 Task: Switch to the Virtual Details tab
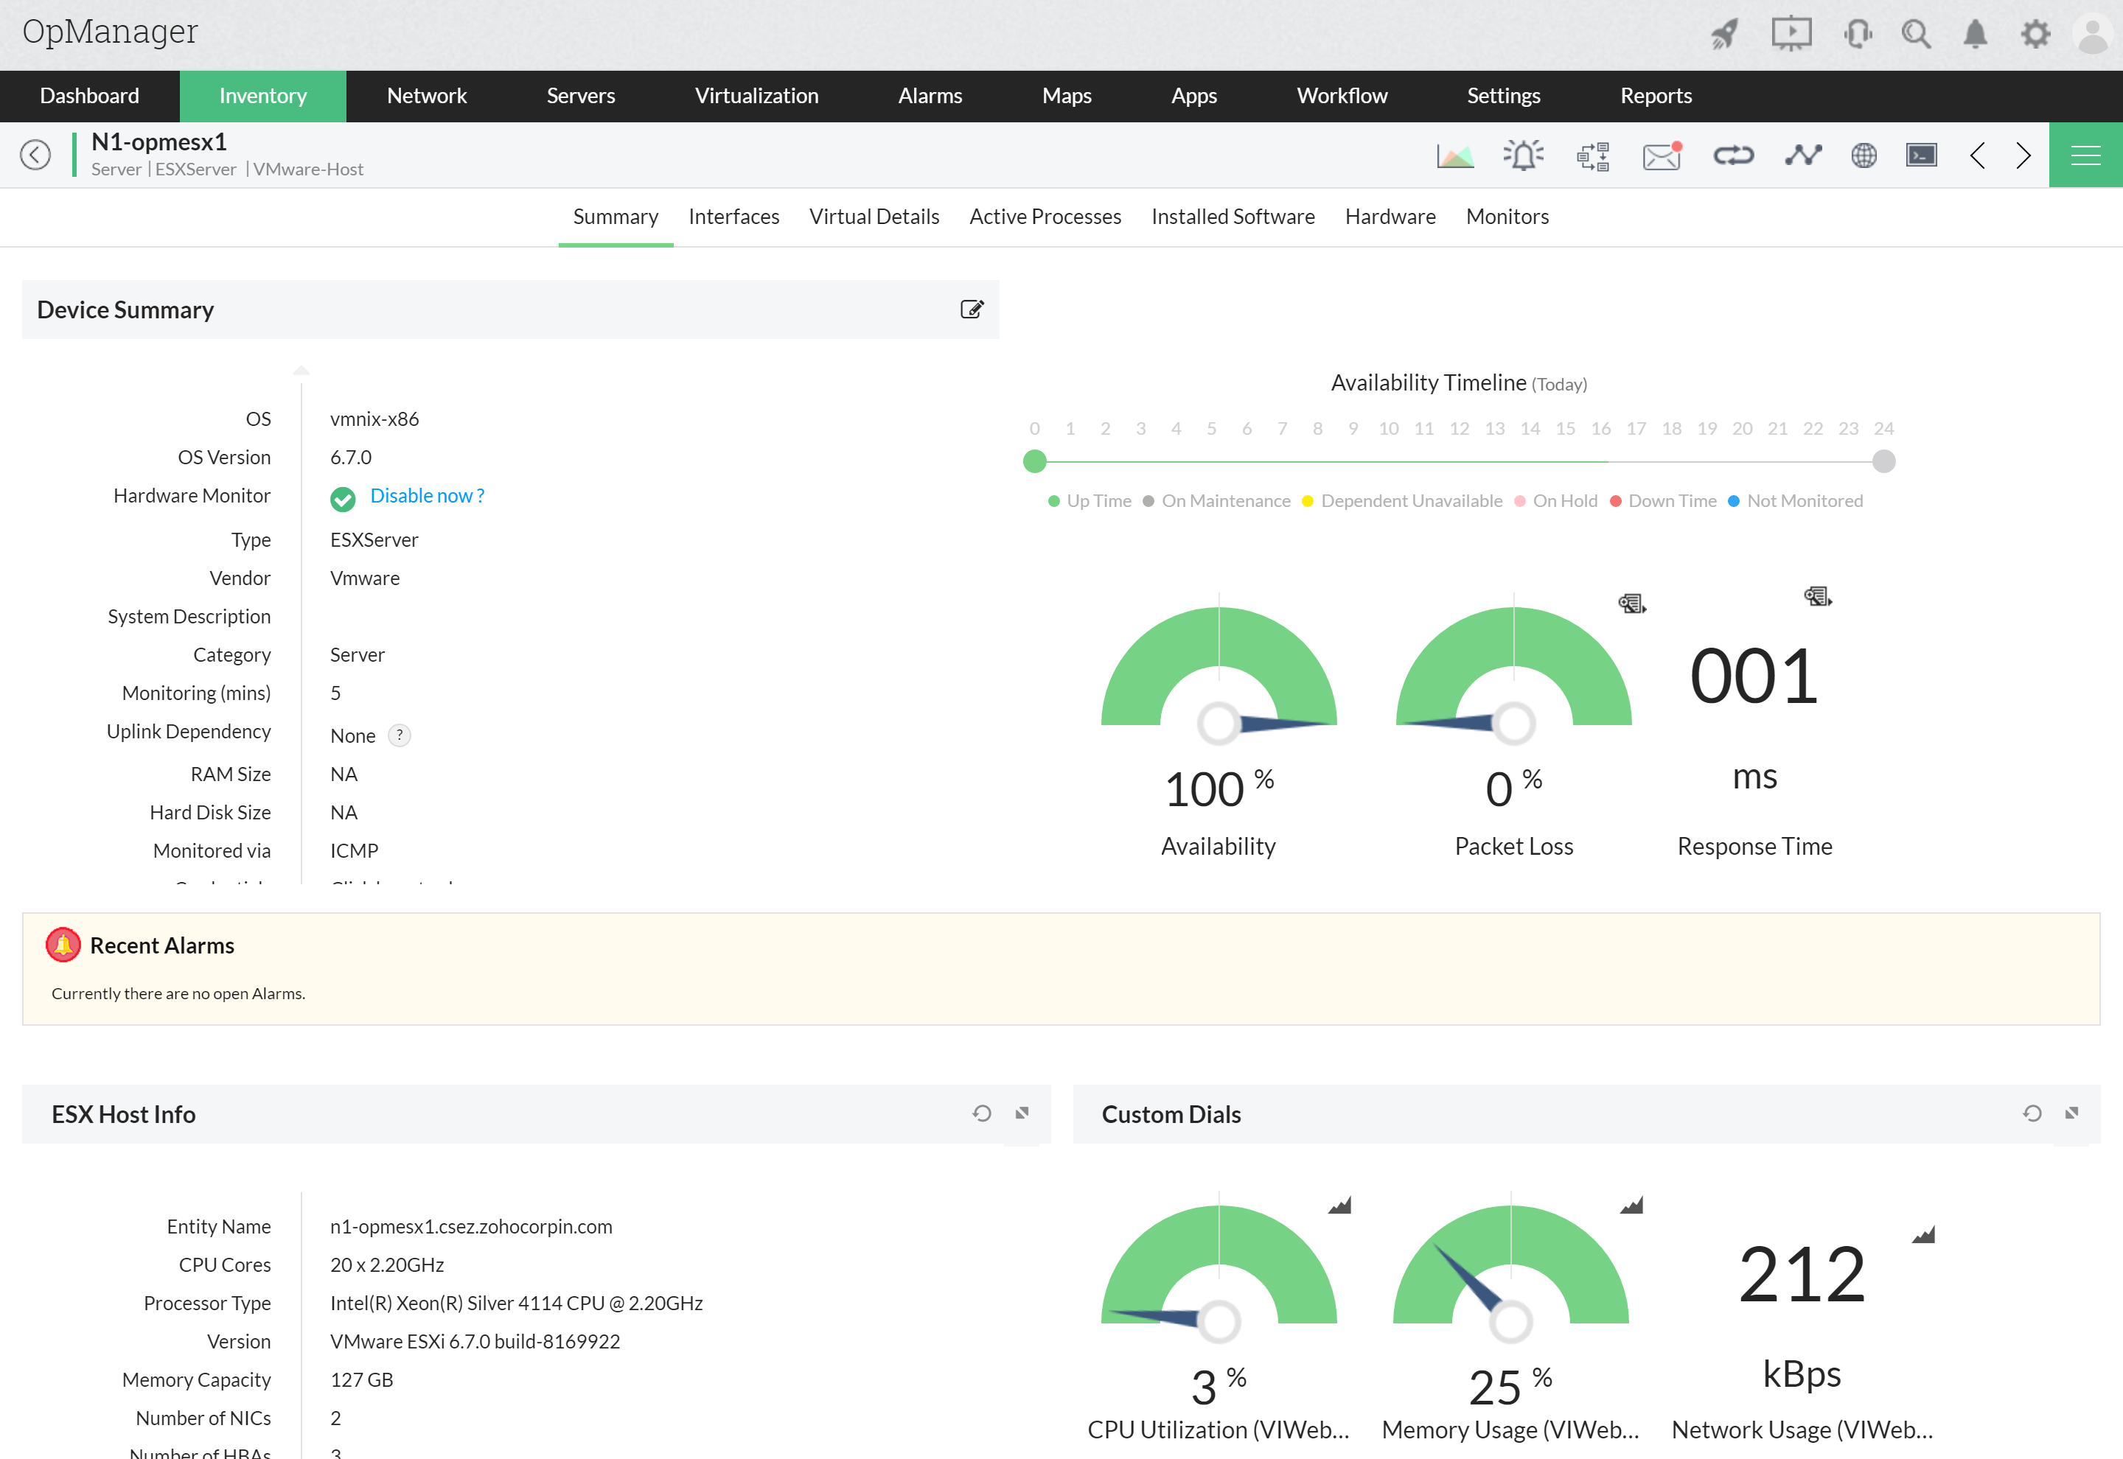point(874,217)
